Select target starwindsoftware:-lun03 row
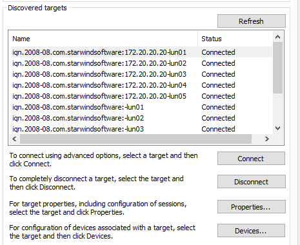This screenshot has width=300, height=245. (142, 129)
